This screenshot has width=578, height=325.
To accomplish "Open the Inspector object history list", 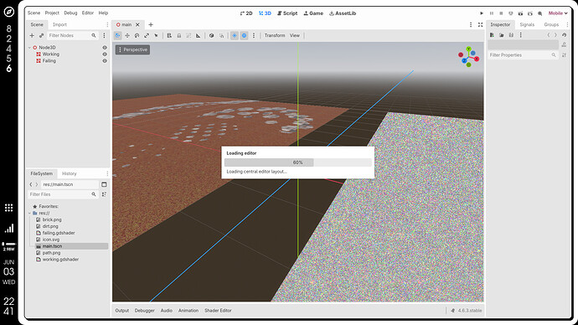I will coord(564,35).
